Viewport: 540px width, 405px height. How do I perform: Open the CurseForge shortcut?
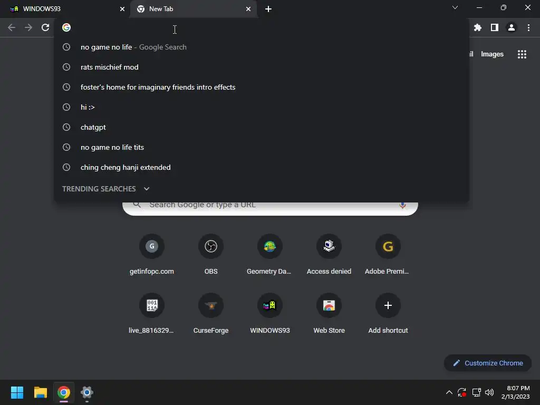(211, 314)
